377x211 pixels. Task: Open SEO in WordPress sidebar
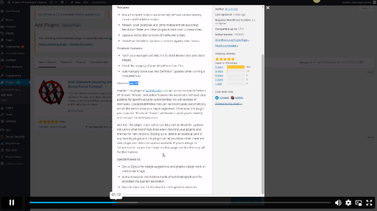8,130
